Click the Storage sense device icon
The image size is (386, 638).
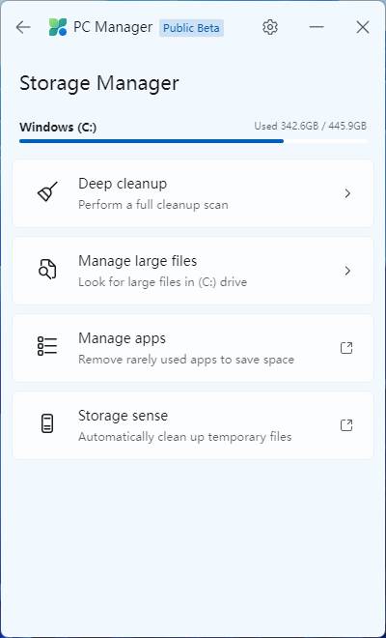click(47, 423)
